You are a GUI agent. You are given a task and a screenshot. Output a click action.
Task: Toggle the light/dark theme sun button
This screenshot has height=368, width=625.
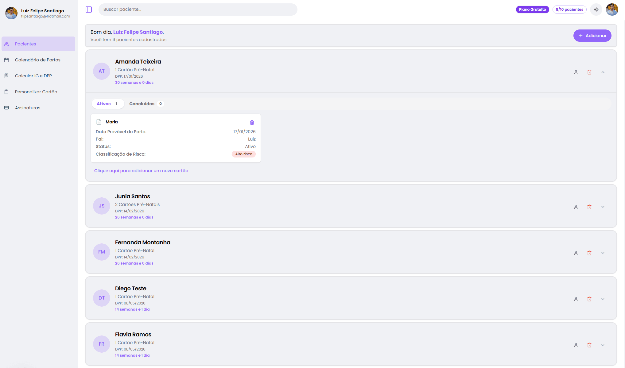pyautogui.click(x=596, y=10)
